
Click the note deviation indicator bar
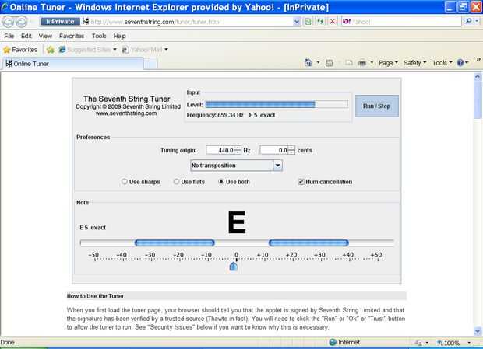237,243
